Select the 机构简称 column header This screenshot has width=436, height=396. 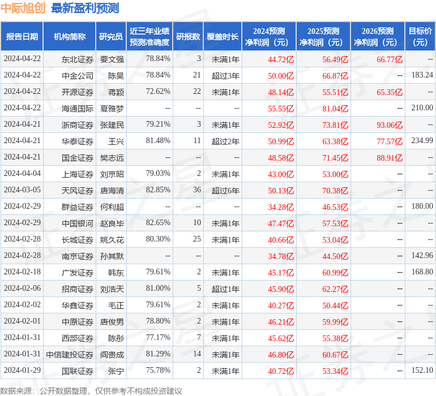click(70, 37)
